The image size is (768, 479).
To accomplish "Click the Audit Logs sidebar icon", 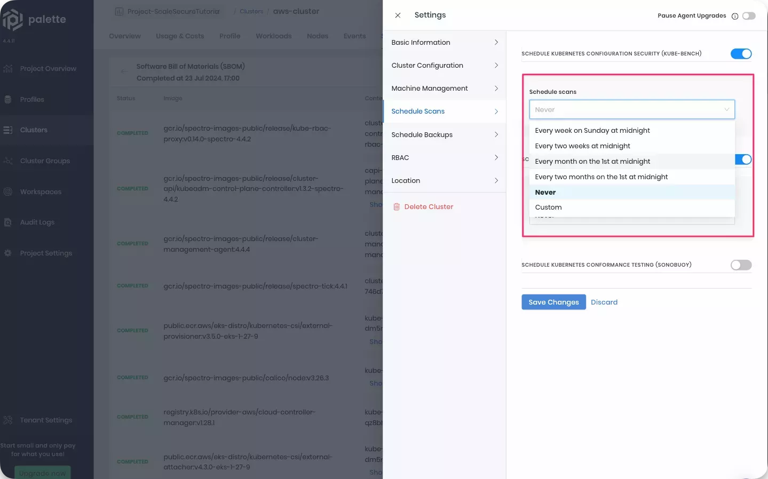I will click(x=8, y=222).
